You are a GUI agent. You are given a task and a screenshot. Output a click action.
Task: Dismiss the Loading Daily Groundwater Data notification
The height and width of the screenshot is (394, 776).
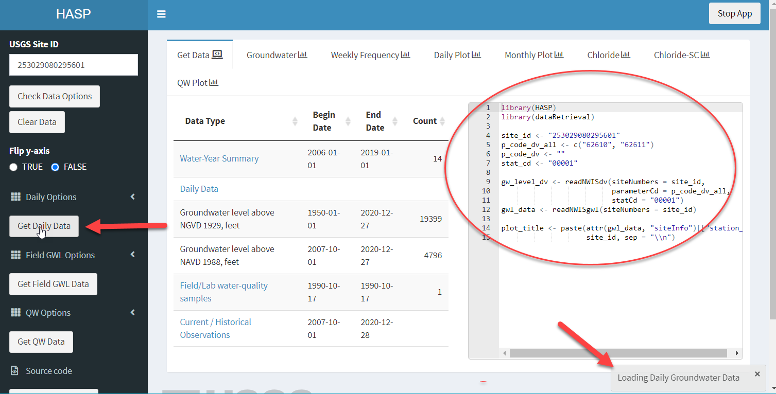click(x=757, y=374)
